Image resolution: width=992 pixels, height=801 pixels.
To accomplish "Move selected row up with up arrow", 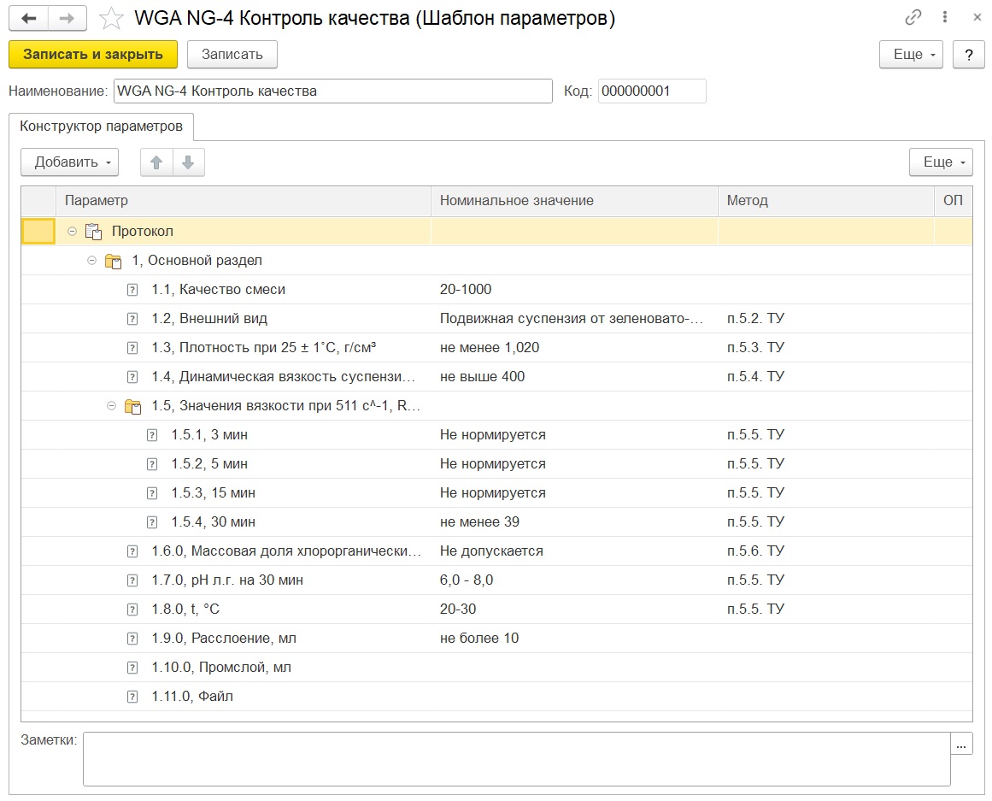I will click(x=156, y=162).
